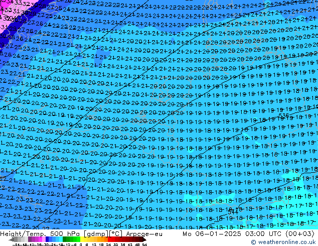Click the '[gdmp]' unit label in title
Image resolution: width=318 pixels, height=246 pixels.
point(96,234)
